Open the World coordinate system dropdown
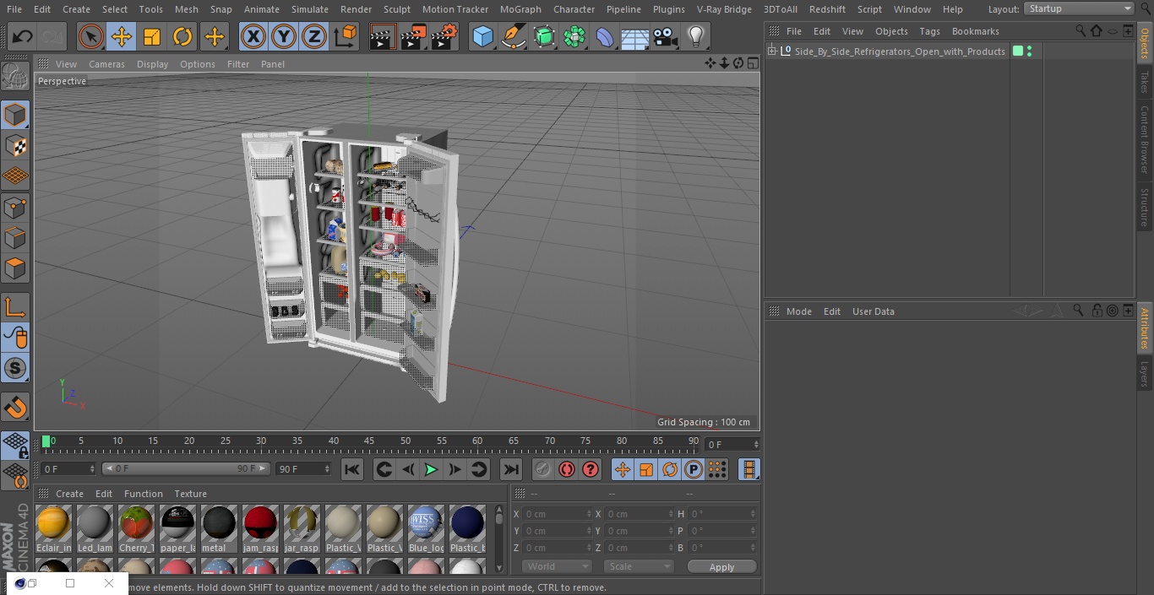This screenshot has height=595, width=1154. [557, 566]
